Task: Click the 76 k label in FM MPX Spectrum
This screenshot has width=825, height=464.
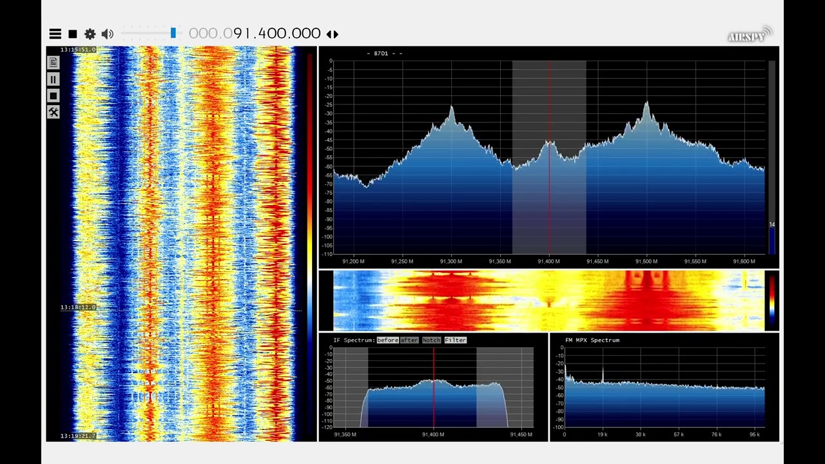Action: pos(717,435)
